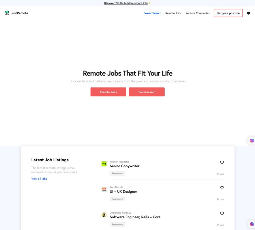Click the JustRemote logo icon
255x230 pixels.
pyautogui.click(x=7, y=13)
